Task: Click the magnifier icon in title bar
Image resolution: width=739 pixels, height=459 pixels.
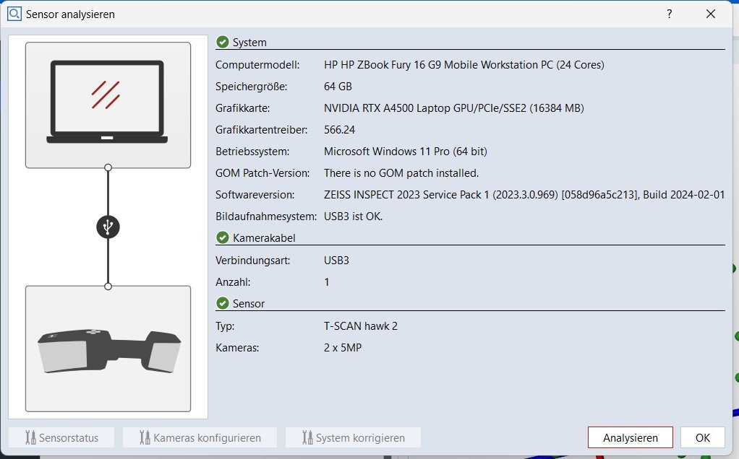Action: [x=14, y=14]
